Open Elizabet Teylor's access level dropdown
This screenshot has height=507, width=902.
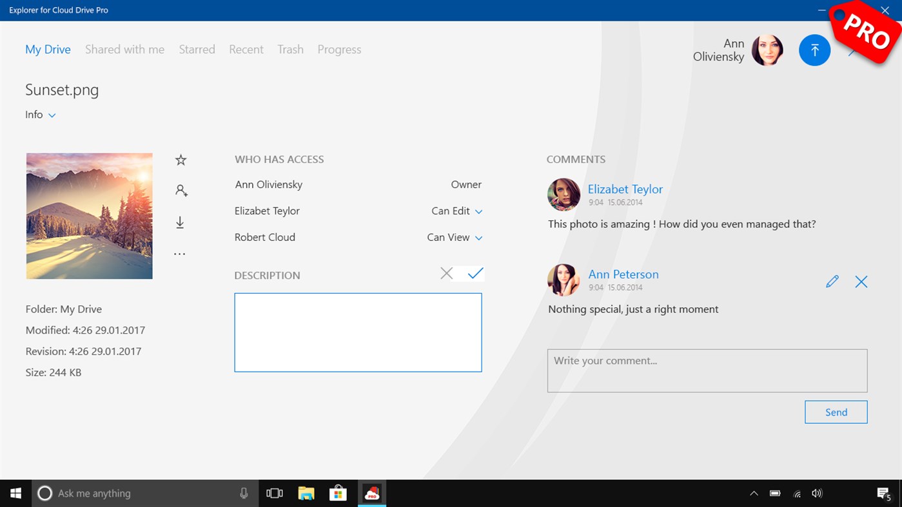(478, 211)
